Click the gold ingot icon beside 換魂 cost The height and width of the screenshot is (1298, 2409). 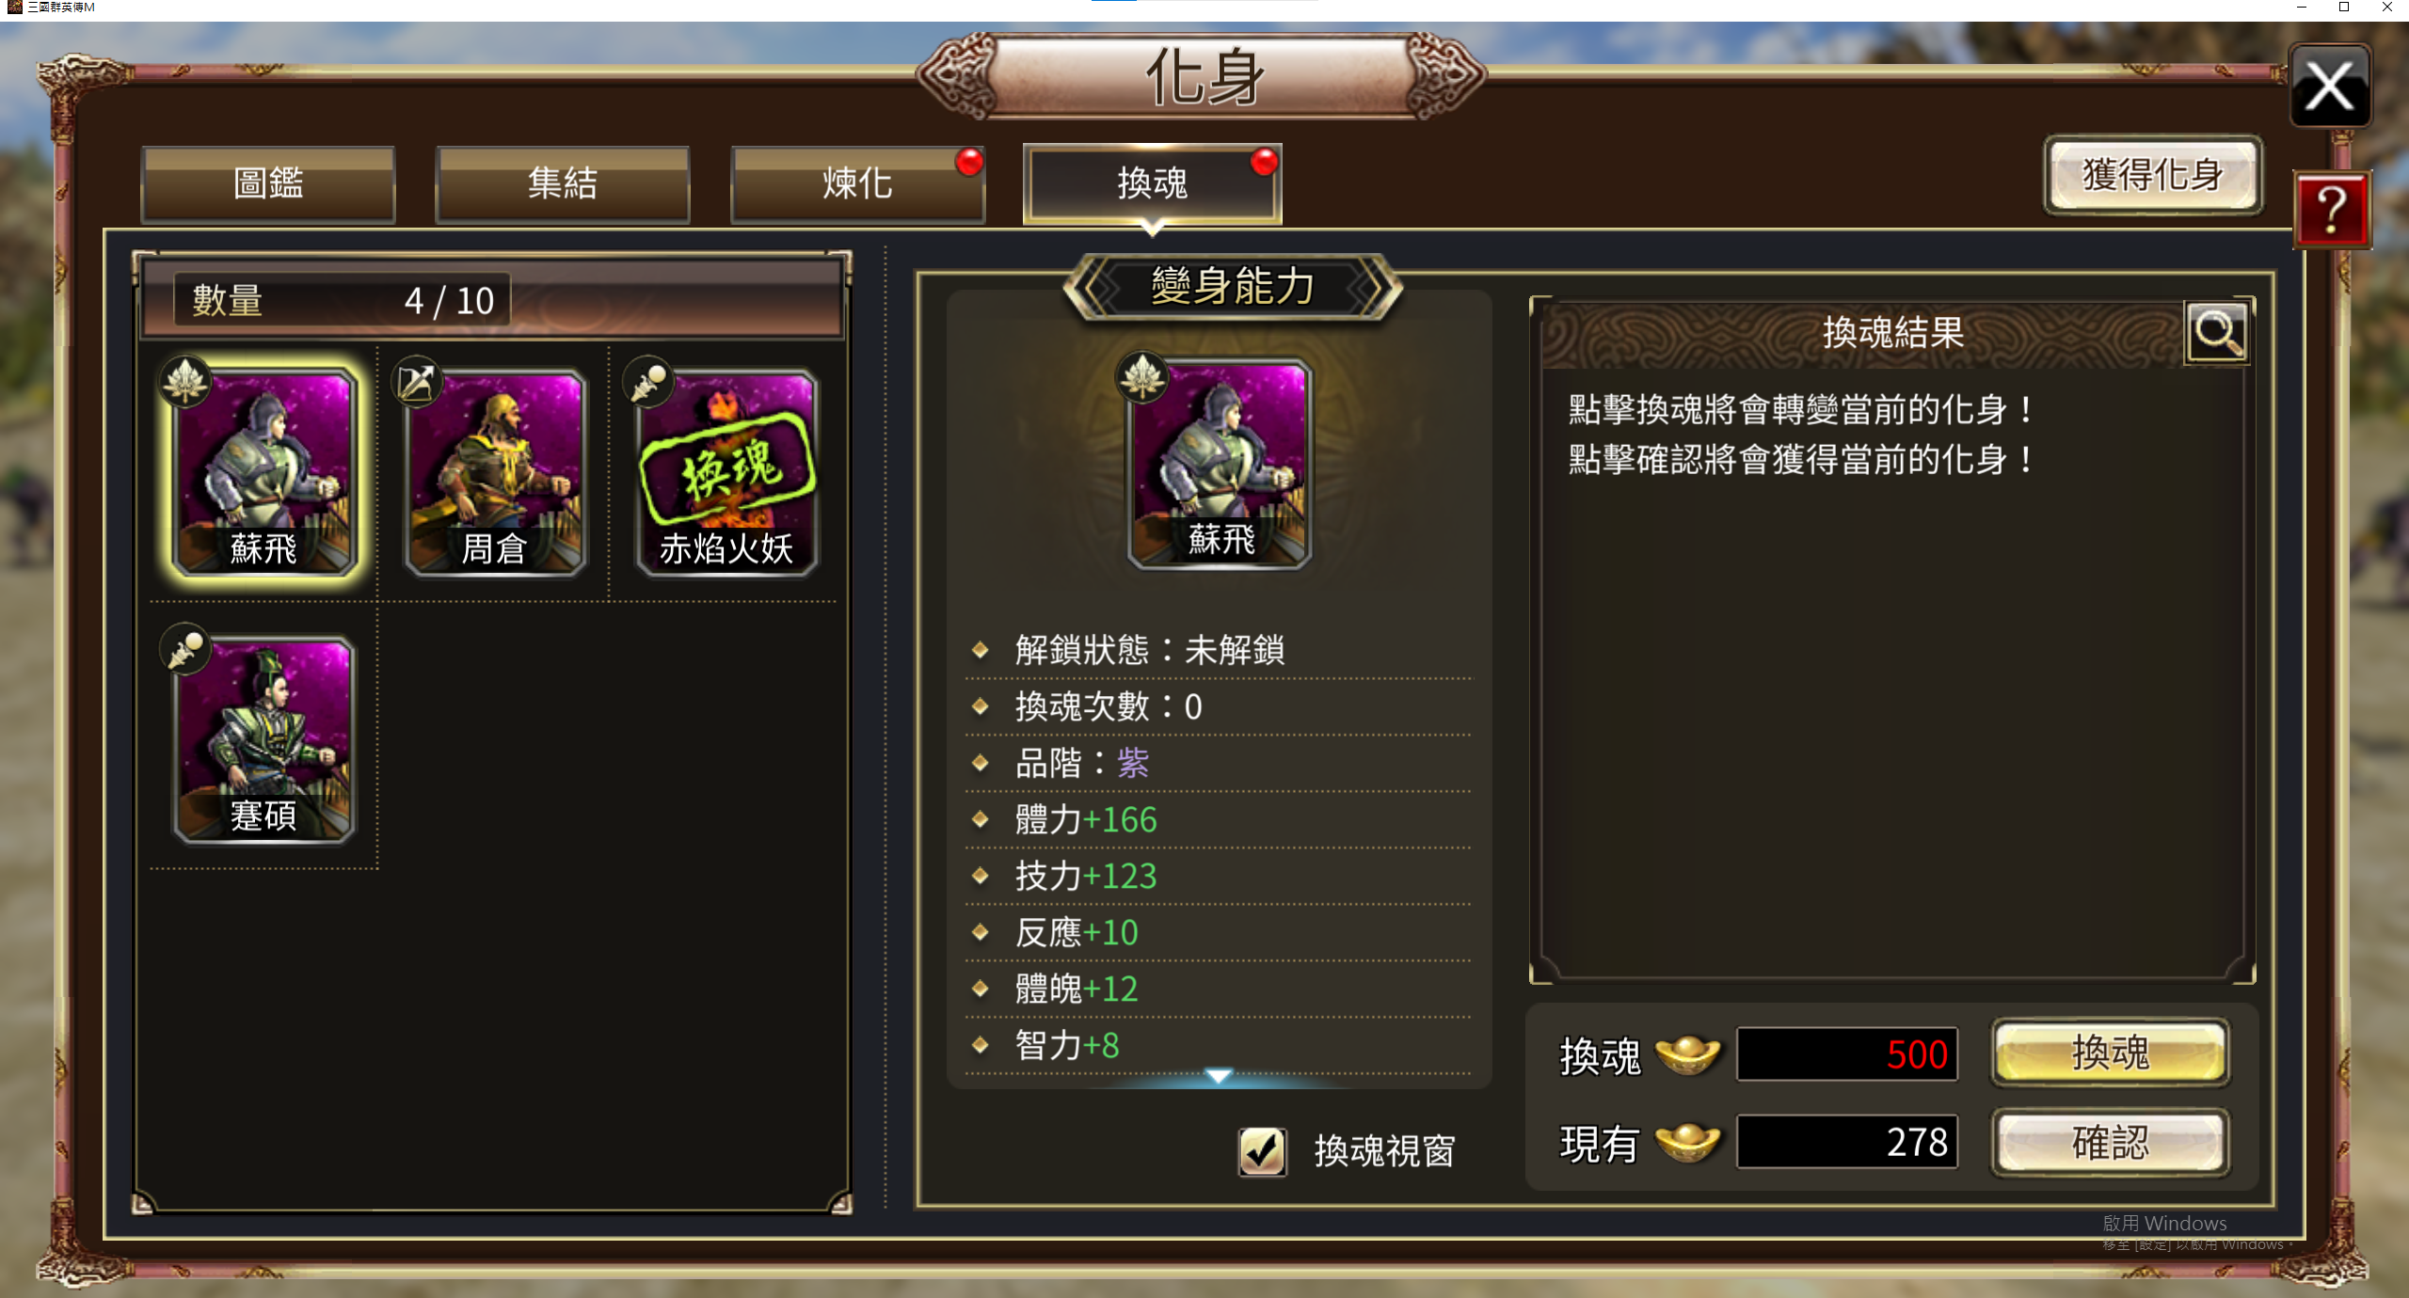(1687, 1055)
